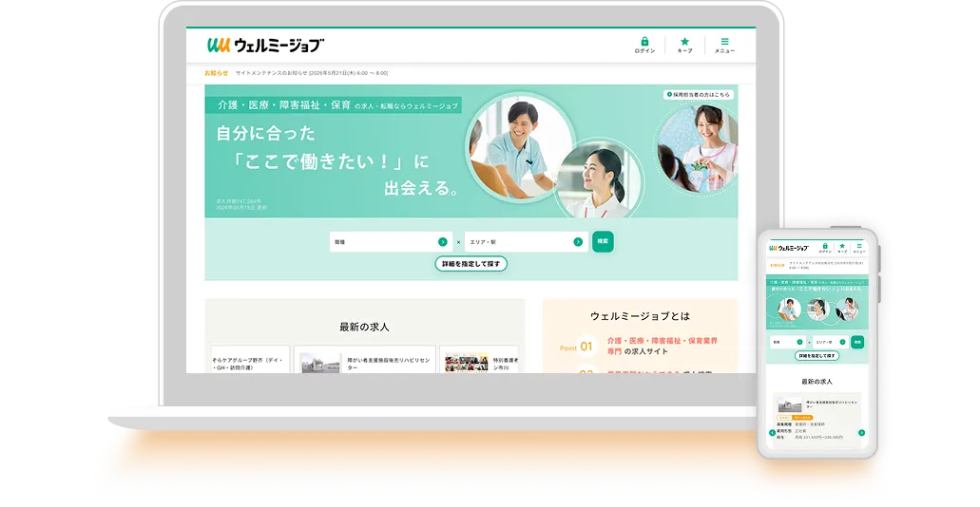Open the 職種 dropdown on laptop
This screenshot has height=507, width=980.
pos(391,242)
